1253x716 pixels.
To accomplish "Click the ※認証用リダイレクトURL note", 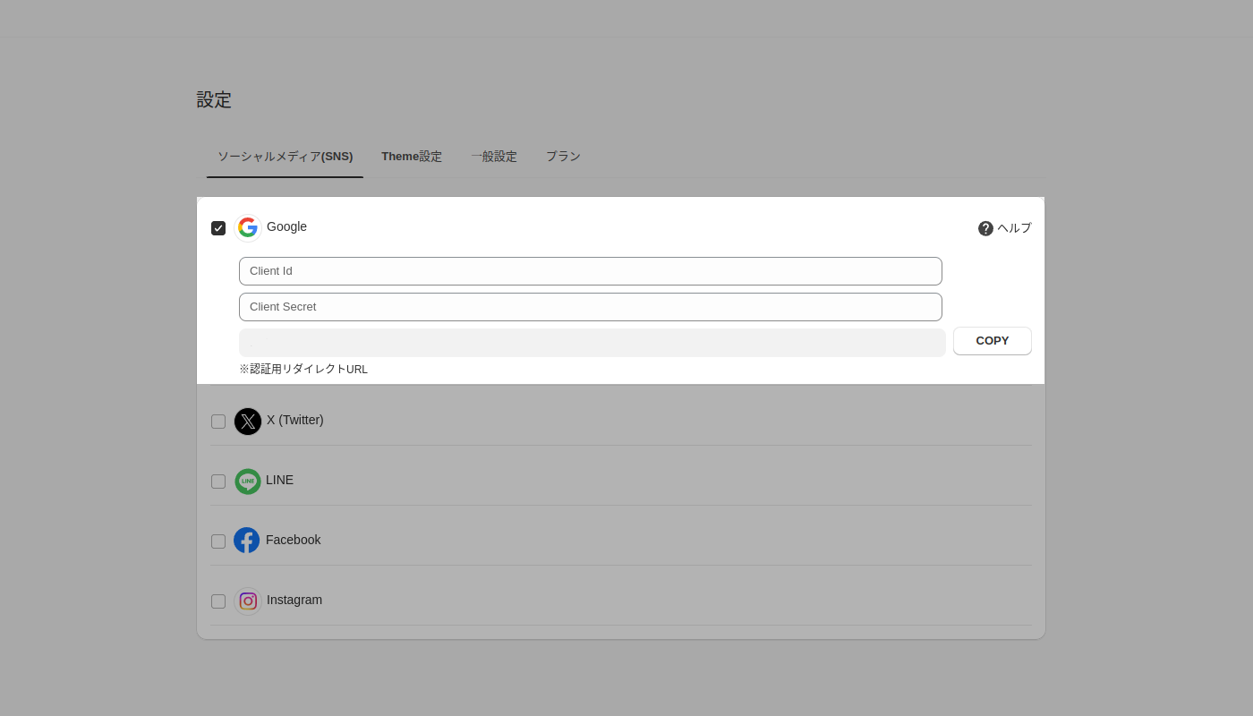I will [303, 369].
